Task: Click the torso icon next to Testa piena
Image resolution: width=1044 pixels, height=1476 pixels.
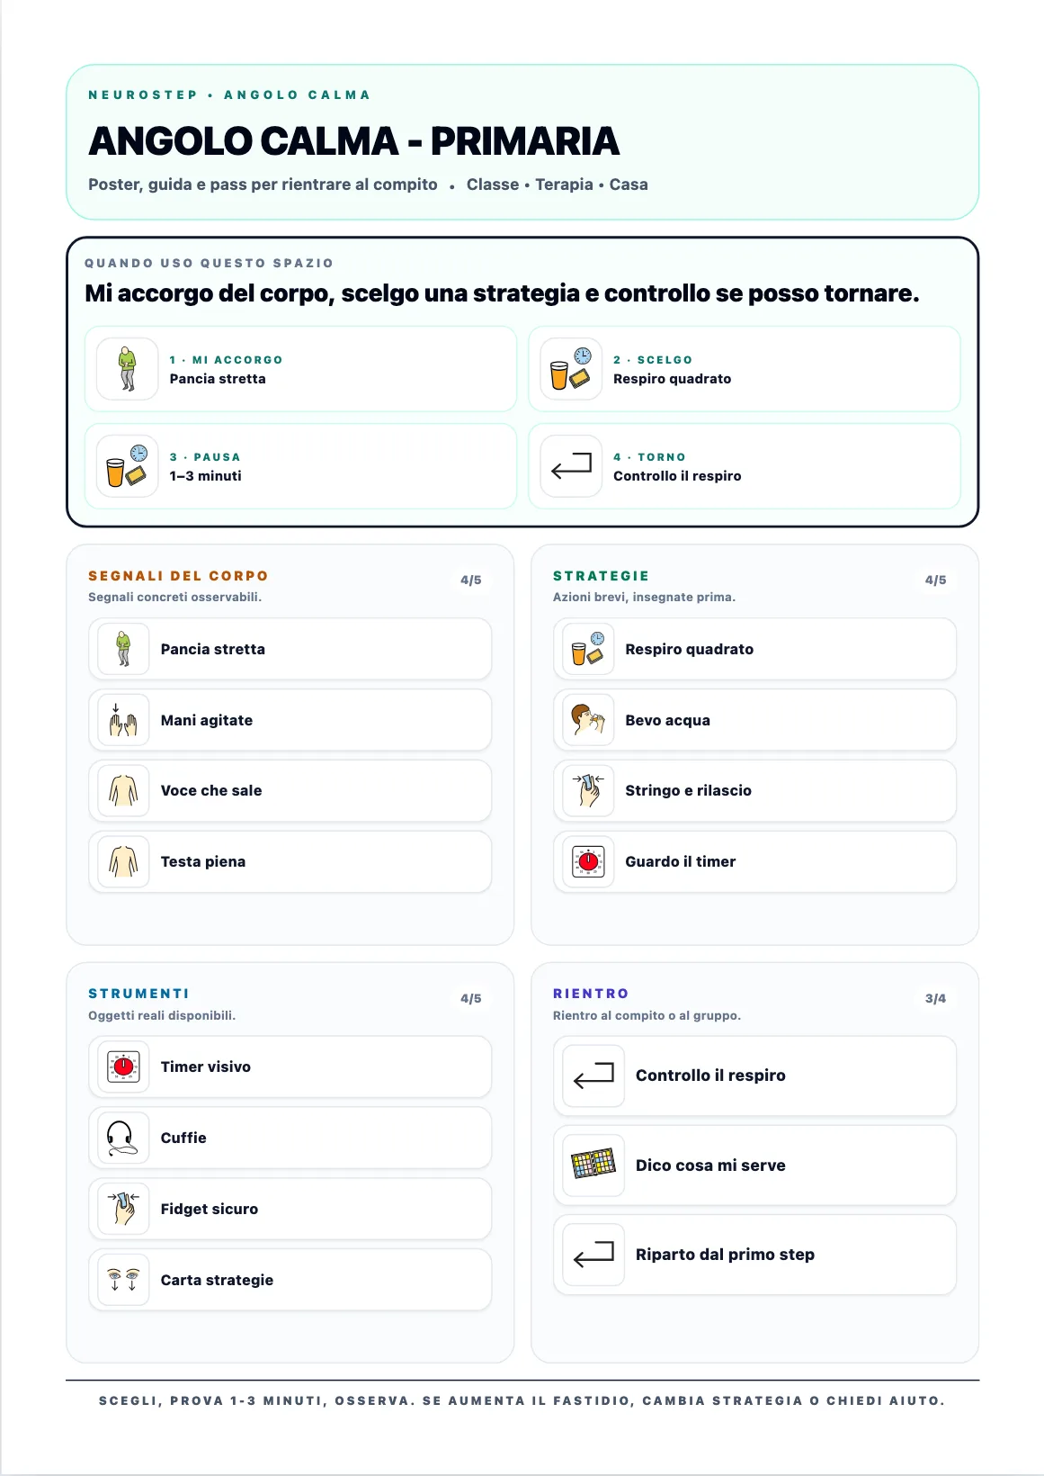Action: [123, 861]
